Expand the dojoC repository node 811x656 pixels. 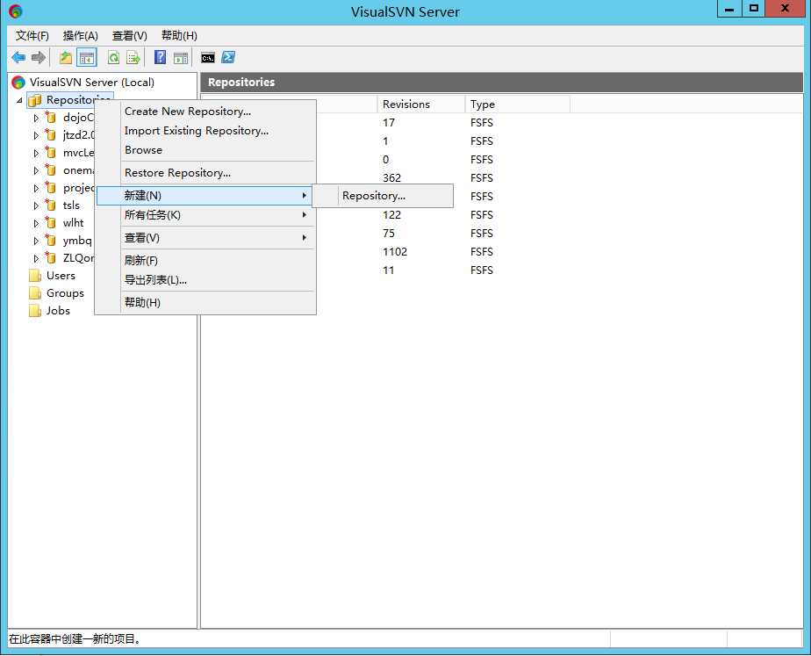pos(36,118)
